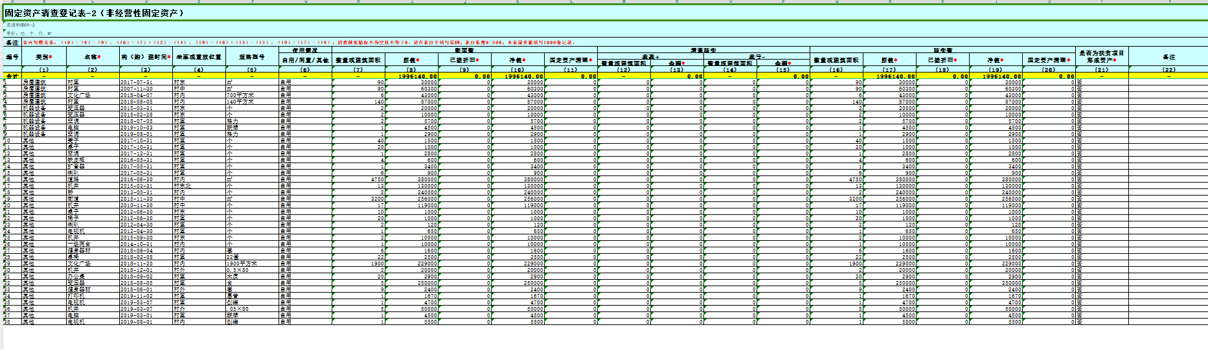Select the 规格型号 column header

252,57
